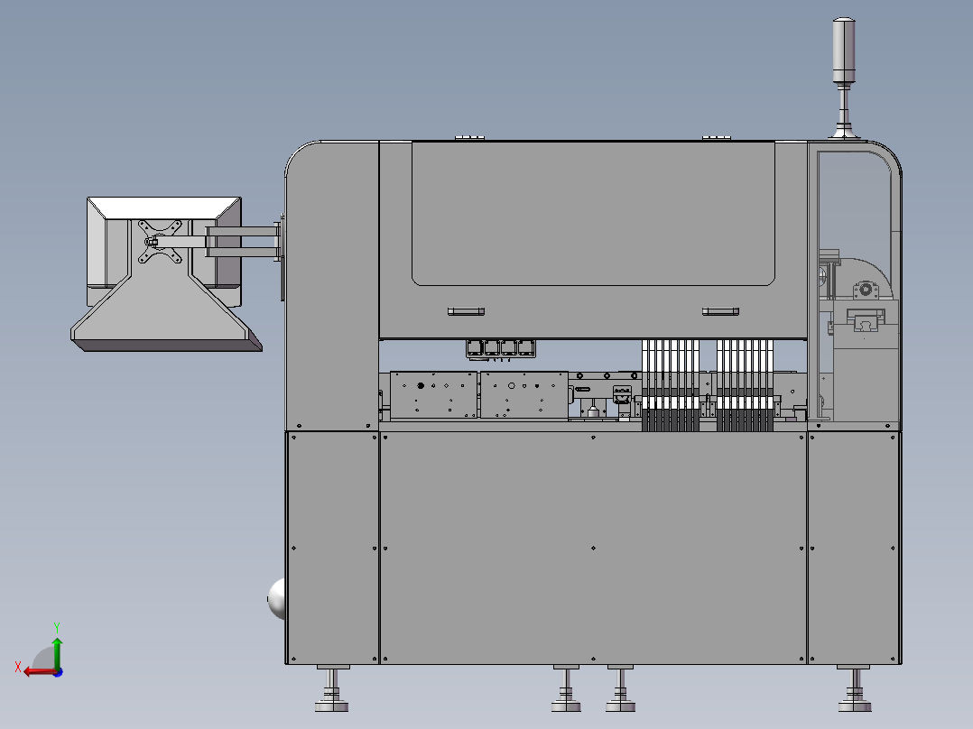Click the red X axis arrow of the triad

[x=39, y=672]
